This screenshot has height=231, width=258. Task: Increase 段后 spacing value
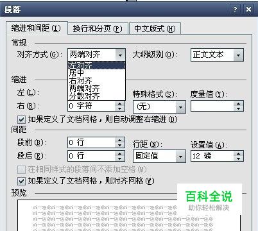click(x=120, y=153)
